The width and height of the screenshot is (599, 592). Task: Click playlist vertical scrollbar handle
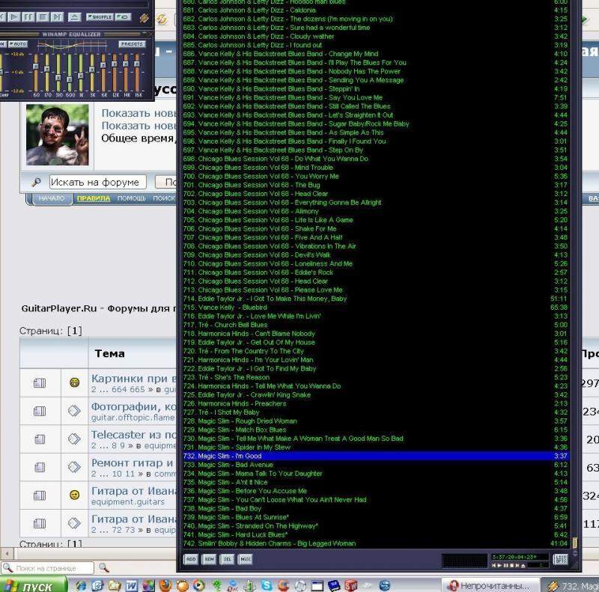point(574,543)
